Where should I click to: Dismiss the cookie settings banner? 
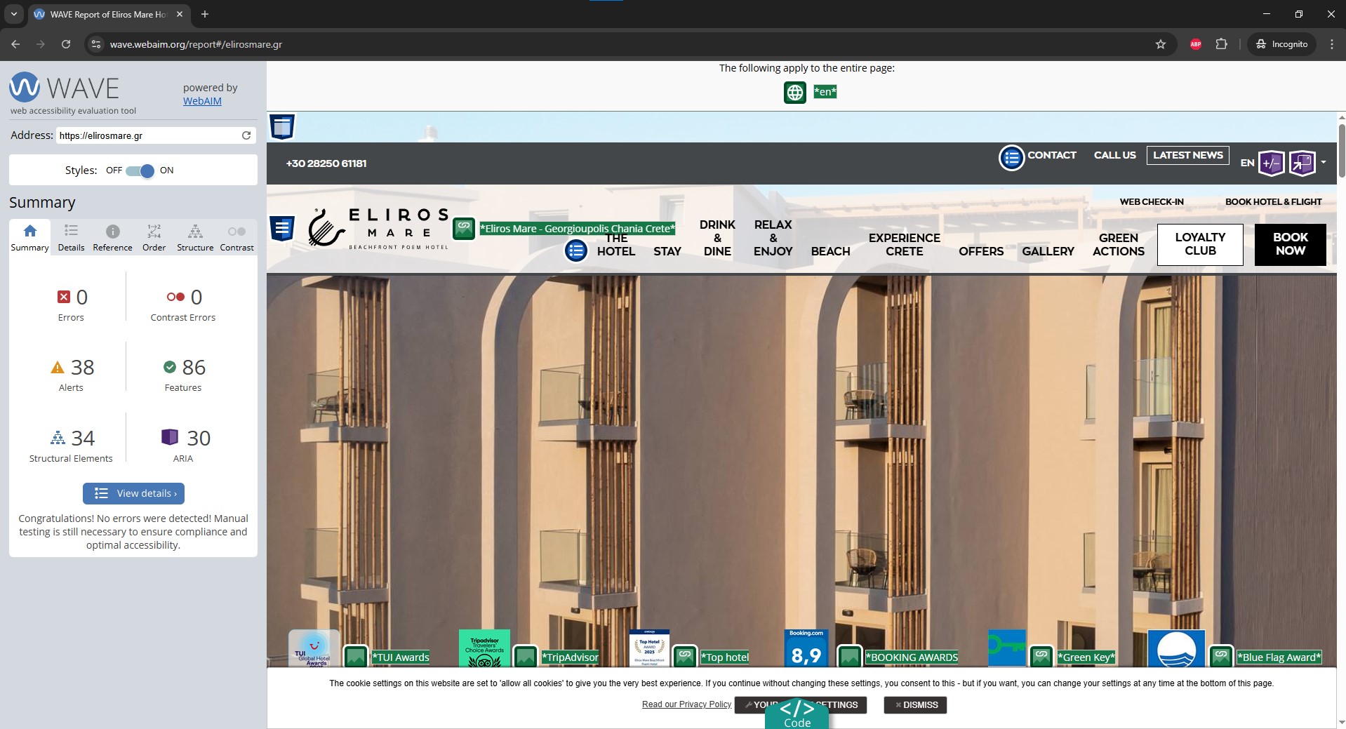pos(915,705)
